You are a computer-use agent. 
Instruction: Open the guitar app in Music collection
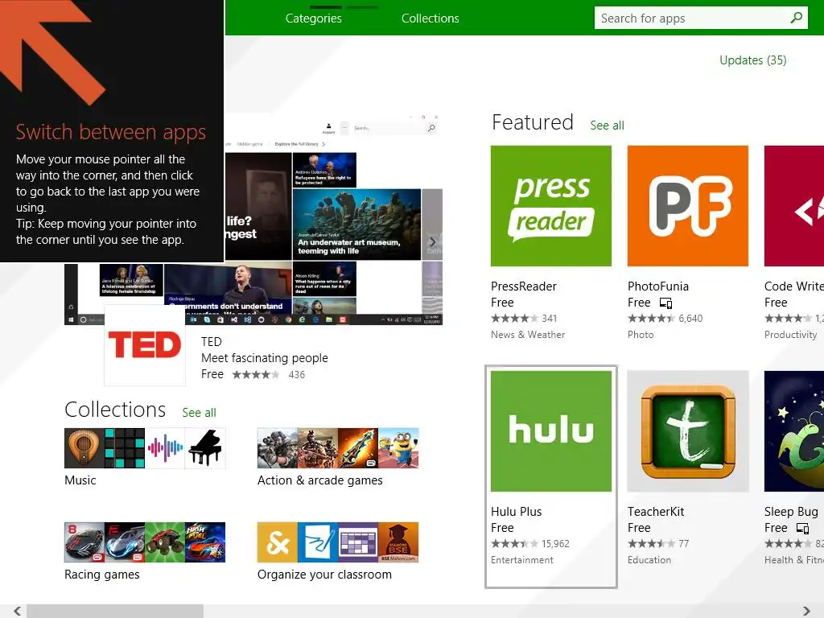click(84, 448)
